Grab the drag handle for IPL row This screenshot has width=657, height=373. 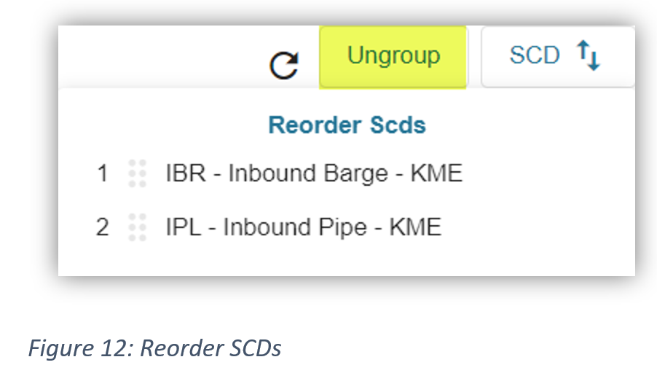click(x=137, y=227)
